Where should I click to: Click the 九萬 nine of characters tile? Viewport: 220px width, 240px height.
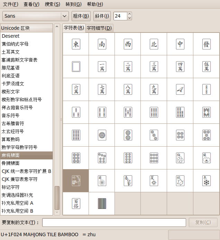(x=154, y=89)
